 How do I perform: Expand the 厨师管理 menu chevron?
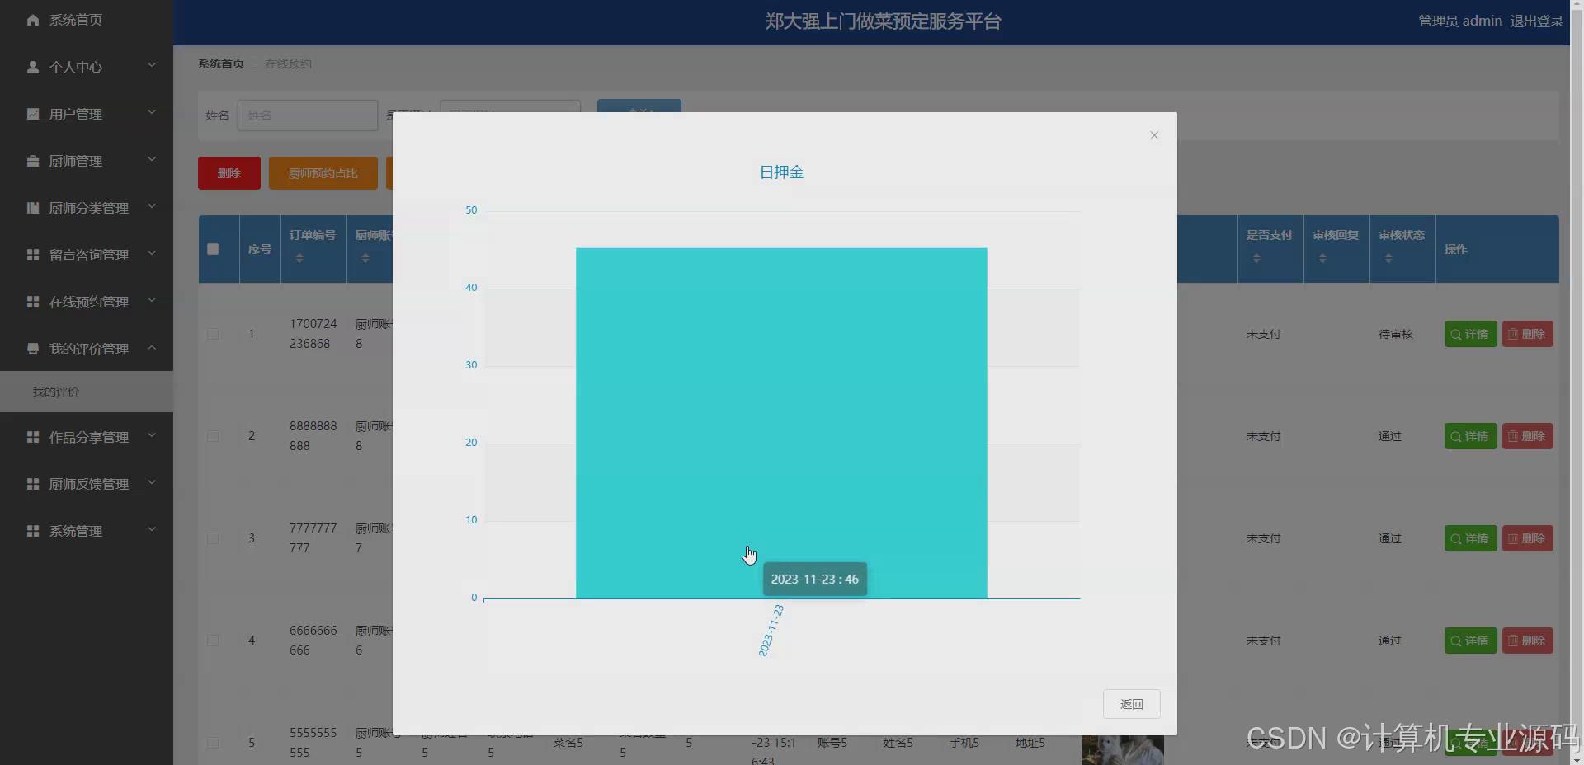(x=152, y=159)
